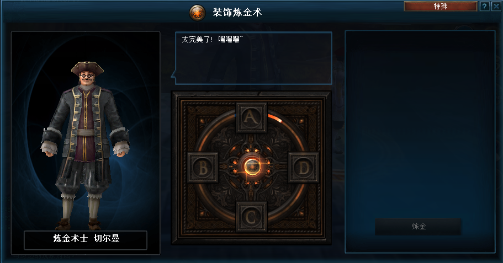
Task: Select alchemy slot A
Action: coord(251,117)
